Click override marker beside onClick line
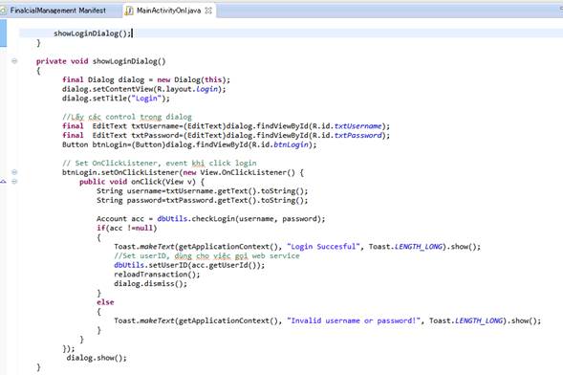563x375 pixels. point(3,182)
